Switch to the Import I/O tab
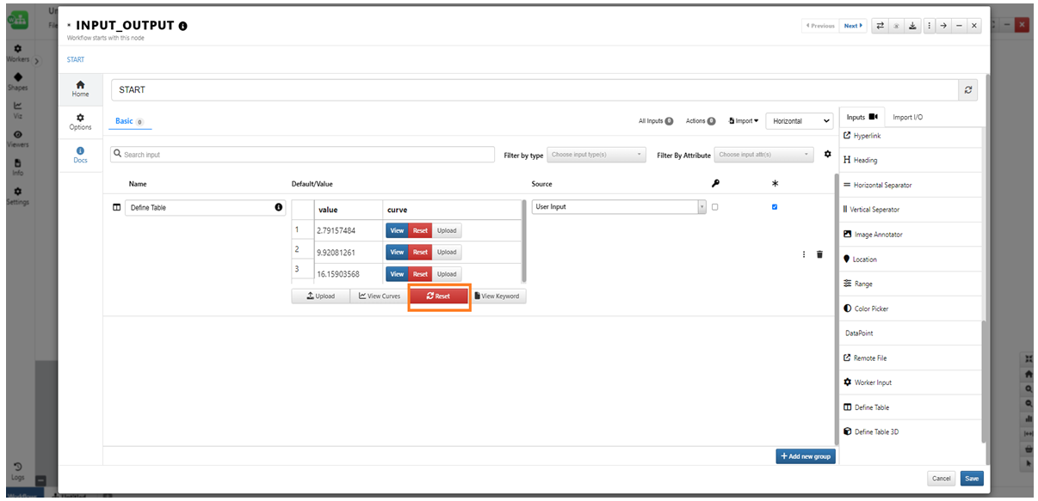 point(907,117)
